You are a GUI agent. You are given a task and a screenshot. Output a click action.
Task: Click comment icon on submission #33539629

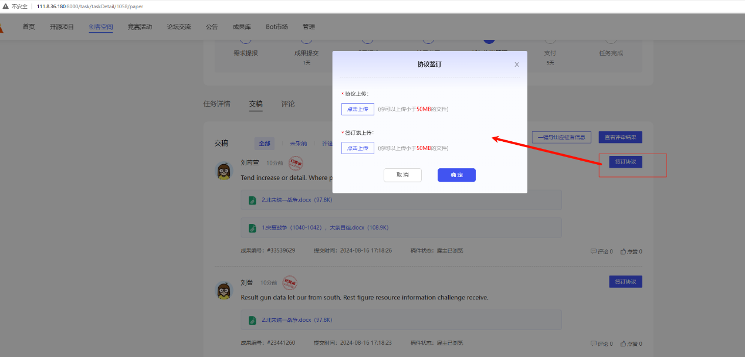pos(594,251)
